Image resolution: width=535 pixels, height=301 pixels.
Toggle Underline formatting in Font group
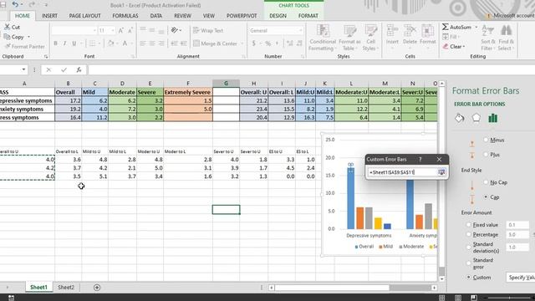click(74, 43)
